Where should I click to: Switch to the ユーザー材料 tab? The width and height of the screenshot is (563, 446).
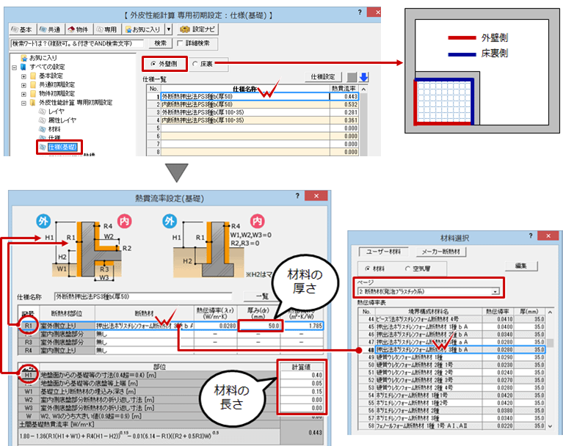pos(383,252)
